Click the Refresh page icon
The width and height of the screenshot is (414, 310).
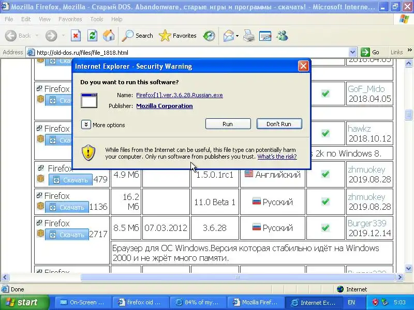(x=92, y=36)
